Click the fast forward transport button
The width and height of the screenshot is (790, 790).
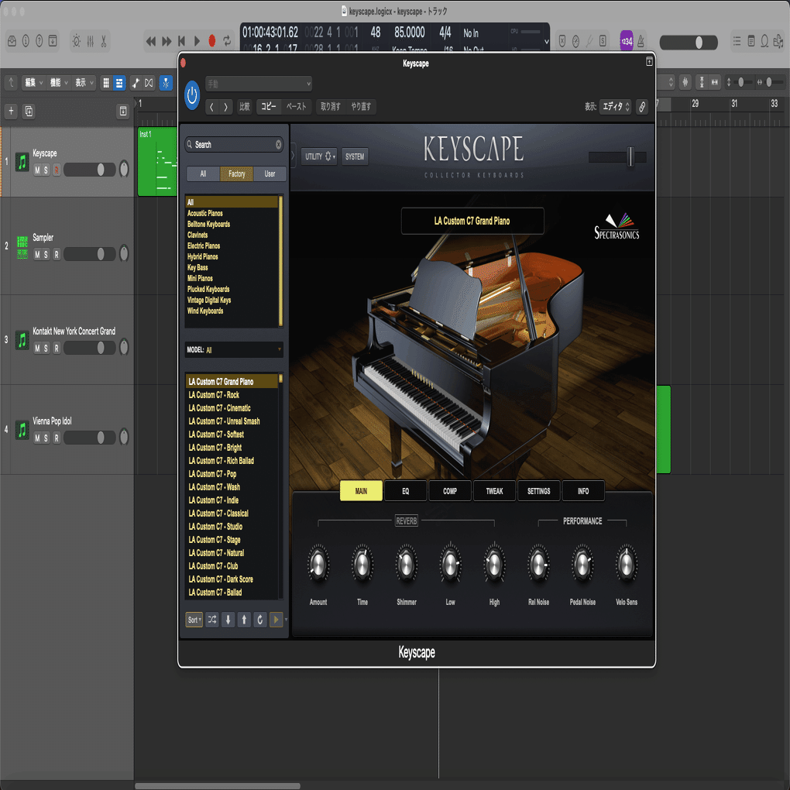click(x=167, y=41)
